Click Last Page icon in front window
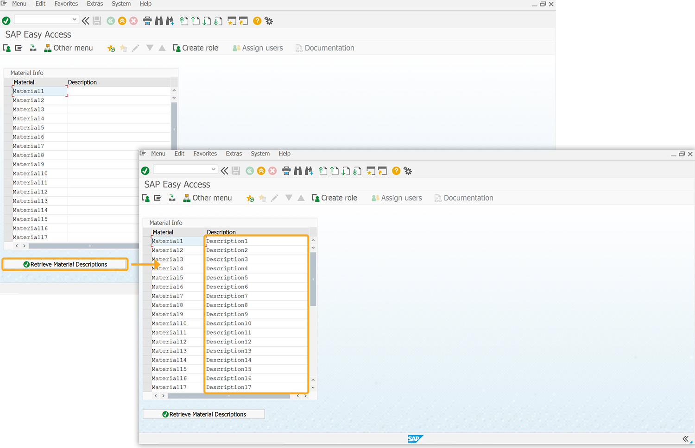Image resolution: width=695 pixels, height=448 pixels. pos(357,171)
